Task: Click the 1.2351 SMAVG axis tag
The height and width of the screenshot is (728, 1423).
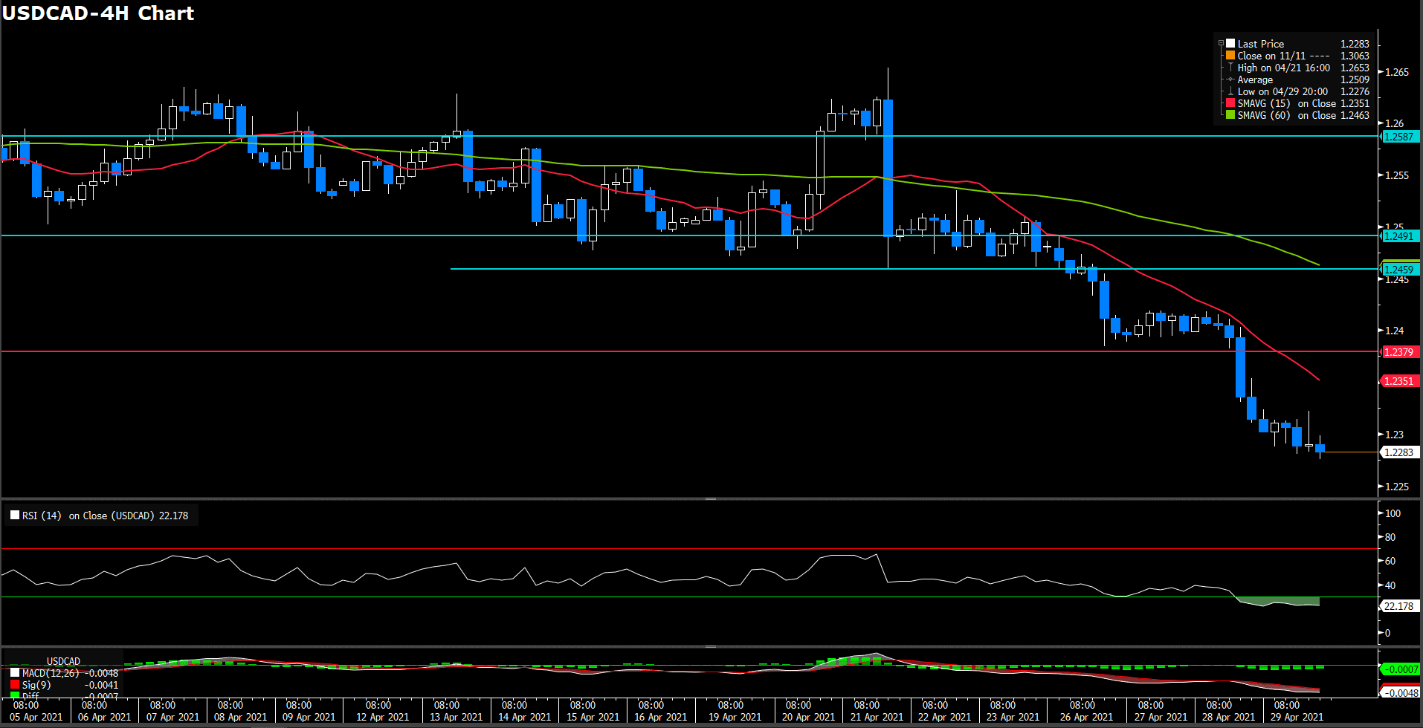Action: pos(1398,381)
